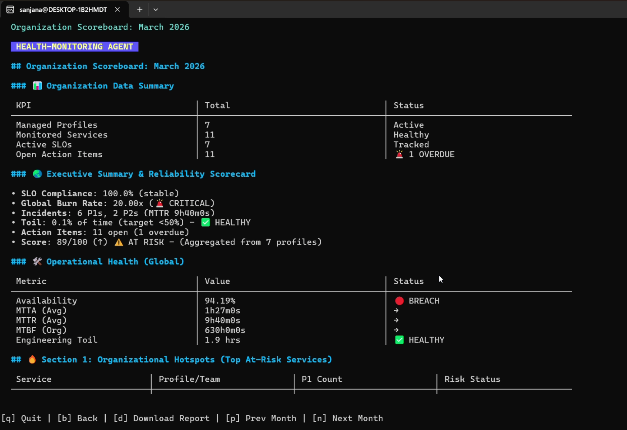Click the 'Profile/Team' column header
Image resolution: width=627 pixels, height=430 pixels.
tap(189, 379)
